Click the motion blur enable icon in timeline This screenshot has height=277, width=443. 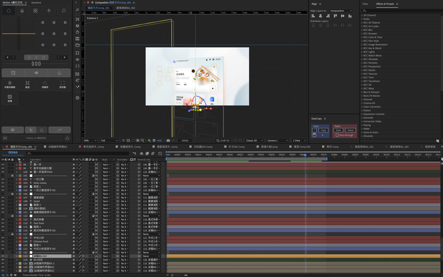click(152, 153)
